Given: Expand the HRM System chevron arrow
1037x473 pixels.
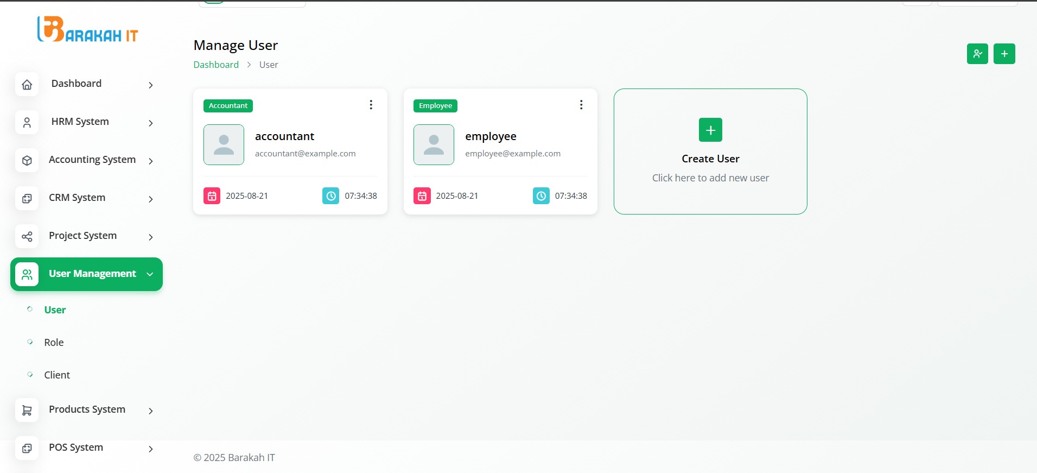Looking at the screenshot, I should coord(150,123).
